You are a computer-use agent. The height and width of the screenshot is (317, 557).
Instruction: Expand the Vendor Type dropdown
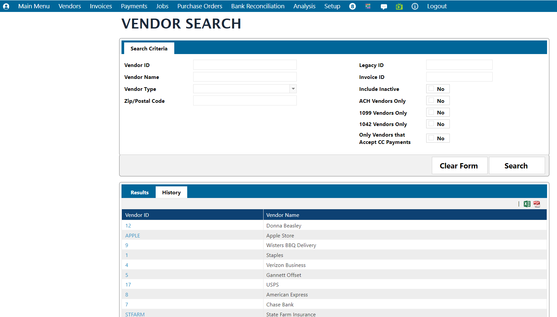293,89
